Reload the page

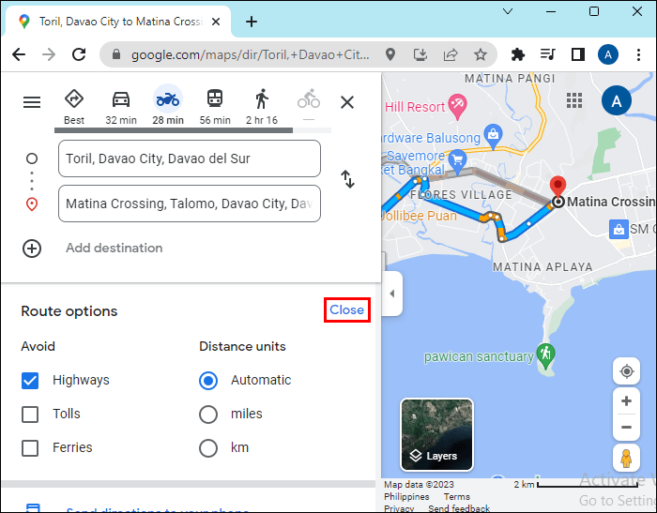pos(79,54)
